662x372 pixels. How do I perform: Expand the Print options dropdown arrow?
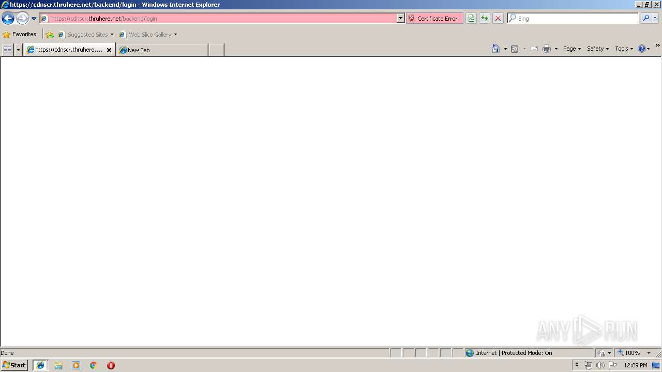556,49
